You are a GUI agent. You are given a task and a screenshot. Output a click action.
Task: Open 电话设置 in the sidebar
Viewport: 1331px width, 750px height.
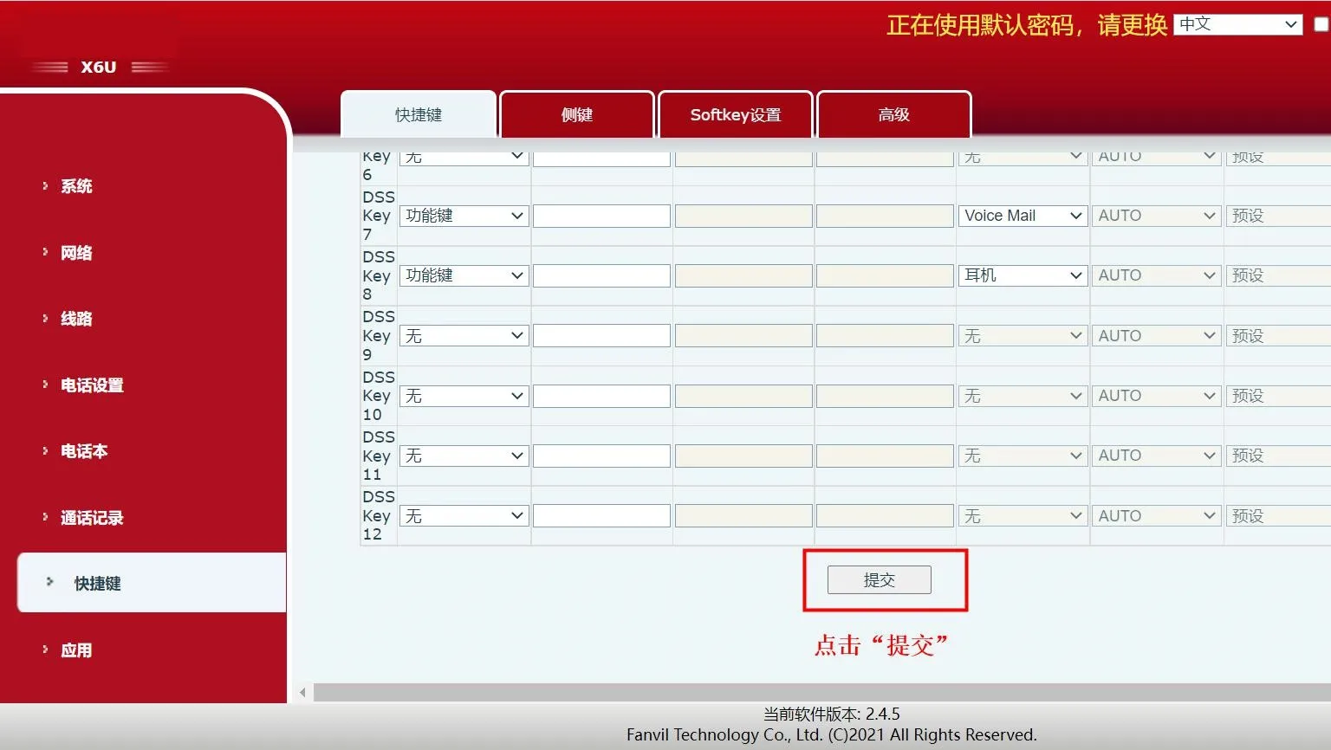click(x=92, y=385)
